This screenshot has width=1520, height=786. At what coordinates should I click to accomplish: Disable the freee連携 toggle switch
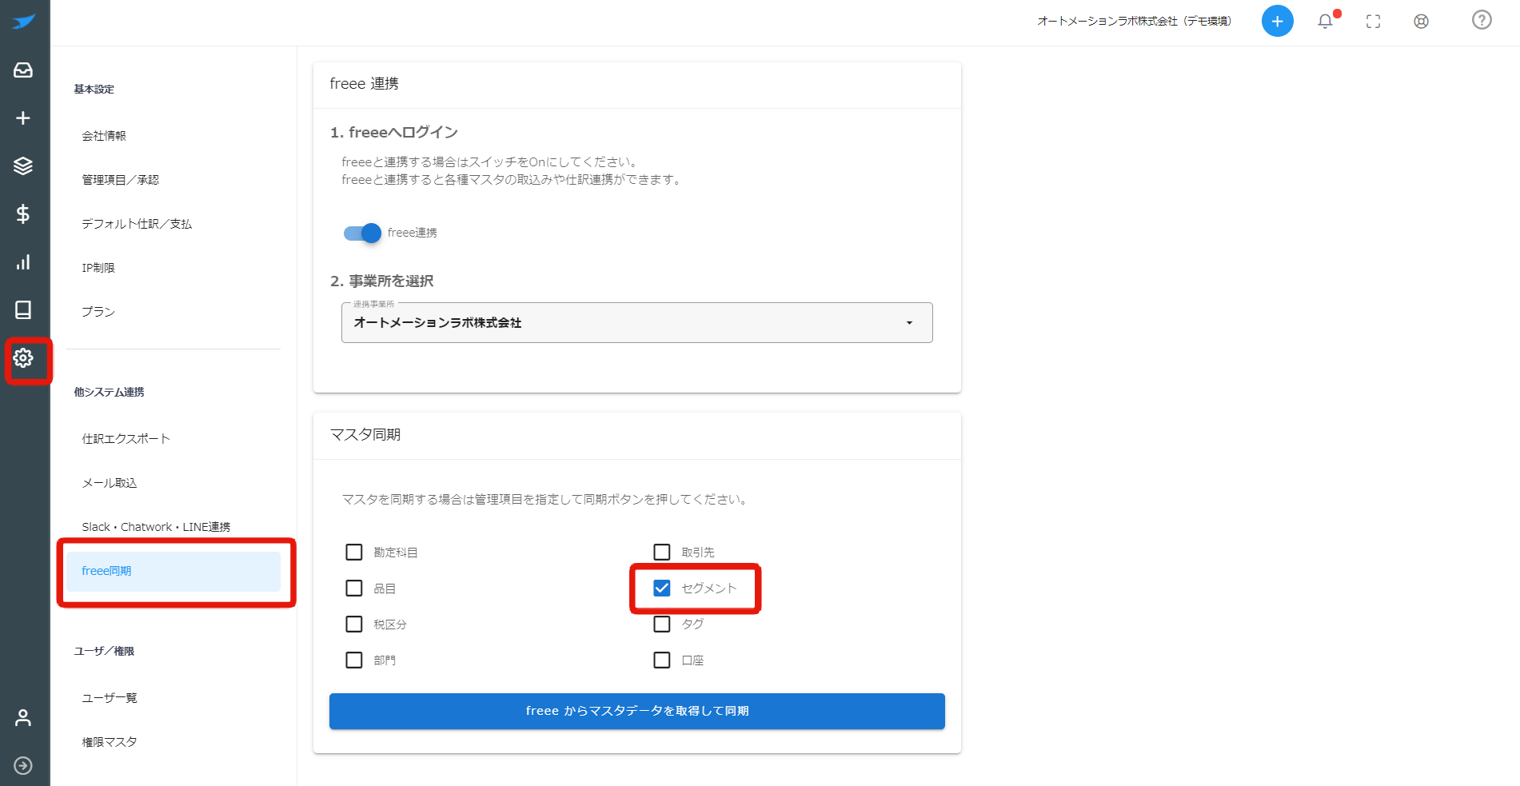362,233
